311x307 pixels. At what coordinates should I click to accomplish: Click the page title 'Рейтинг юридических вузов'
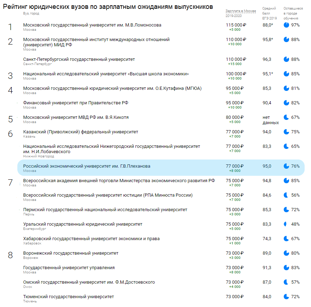point(108,7)
